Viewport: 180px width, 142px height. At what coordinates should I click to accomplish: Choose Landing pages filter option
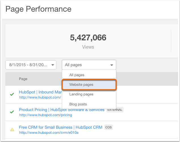coord(81,94)
